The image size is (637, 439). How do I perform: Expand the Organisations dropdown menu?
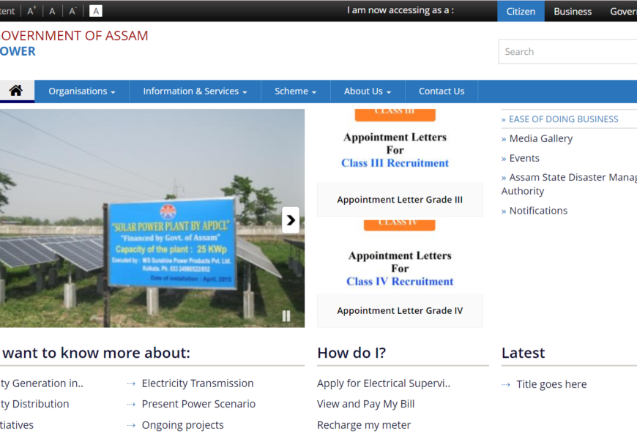pyautogui.click(x=82, y=91)
